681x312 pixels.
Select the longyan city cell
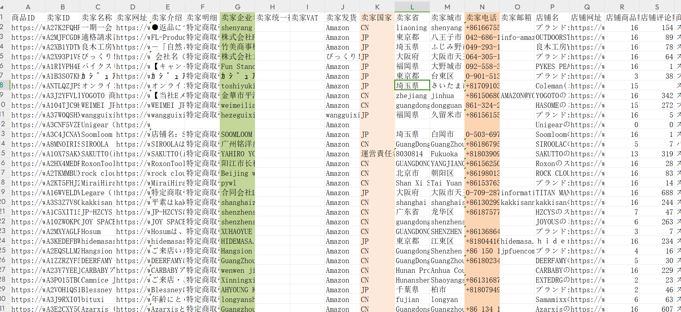(447, 299)
